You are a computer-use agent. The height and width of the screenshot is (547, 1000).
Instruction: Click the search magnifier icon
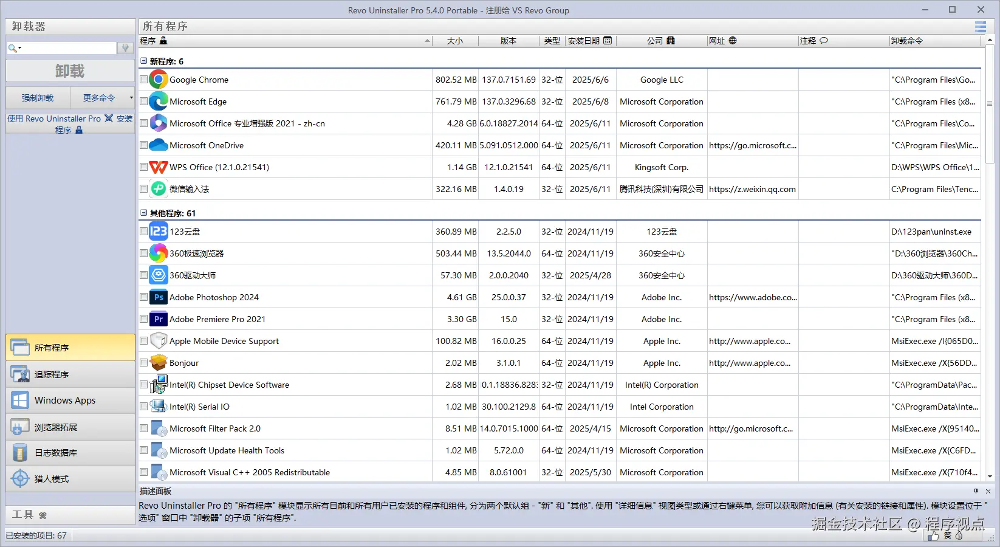pos(13,48)
